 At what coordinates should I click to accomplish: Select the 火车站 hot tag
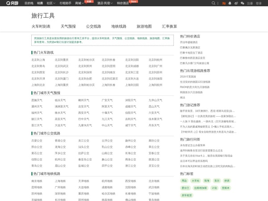195,180
